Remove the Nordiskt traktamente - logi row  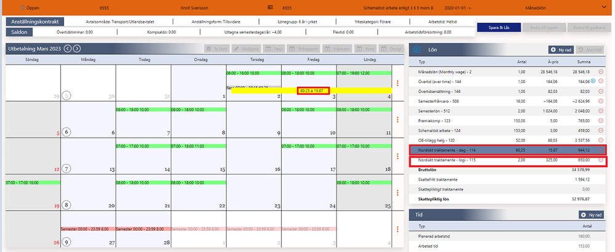(600, 160)
